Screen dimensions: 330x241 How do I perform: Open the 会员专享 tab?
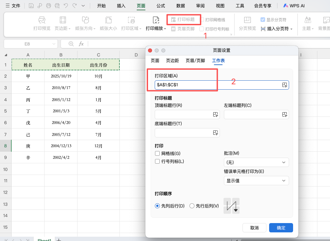(x=263, y=6)
